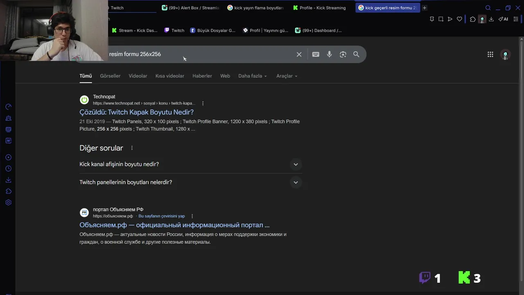Open the "Daha fazla" dropdown
This screenshot has width=524, height=295.
[252, 76]
